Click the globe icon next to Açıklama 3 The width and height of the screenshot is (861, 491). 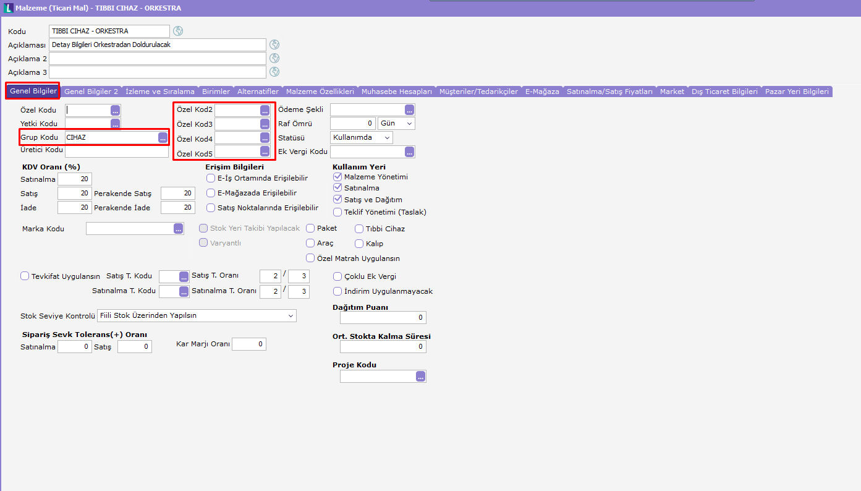coord(274,72)
